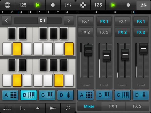Tap the stop icon in the left screen

coord(7,5)
